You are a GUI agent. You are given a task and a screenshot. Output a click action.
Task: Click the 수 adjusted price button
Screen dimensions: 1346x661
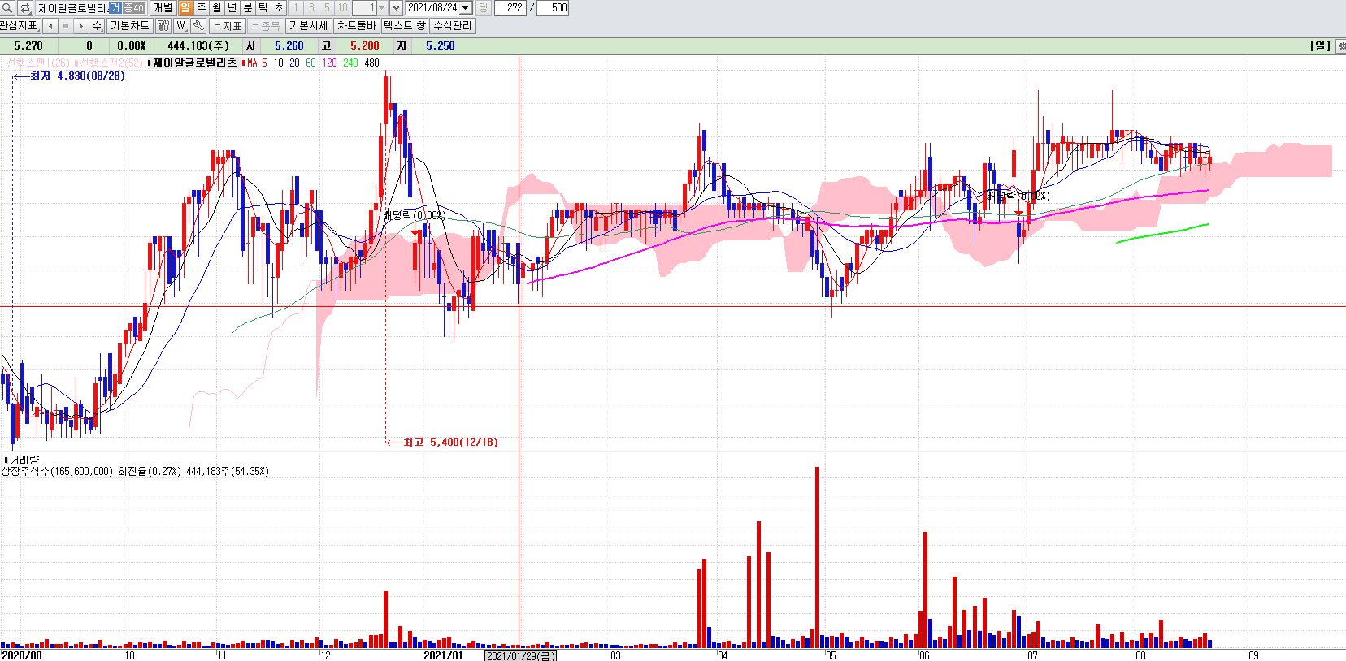97,26
